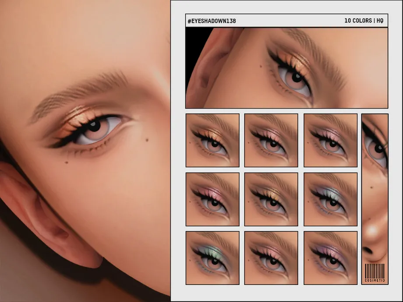The image size is (403, 302).
Task: Pick the lilac swatch ending the top row
Action: pyautogui.click(x=330, y=140)
